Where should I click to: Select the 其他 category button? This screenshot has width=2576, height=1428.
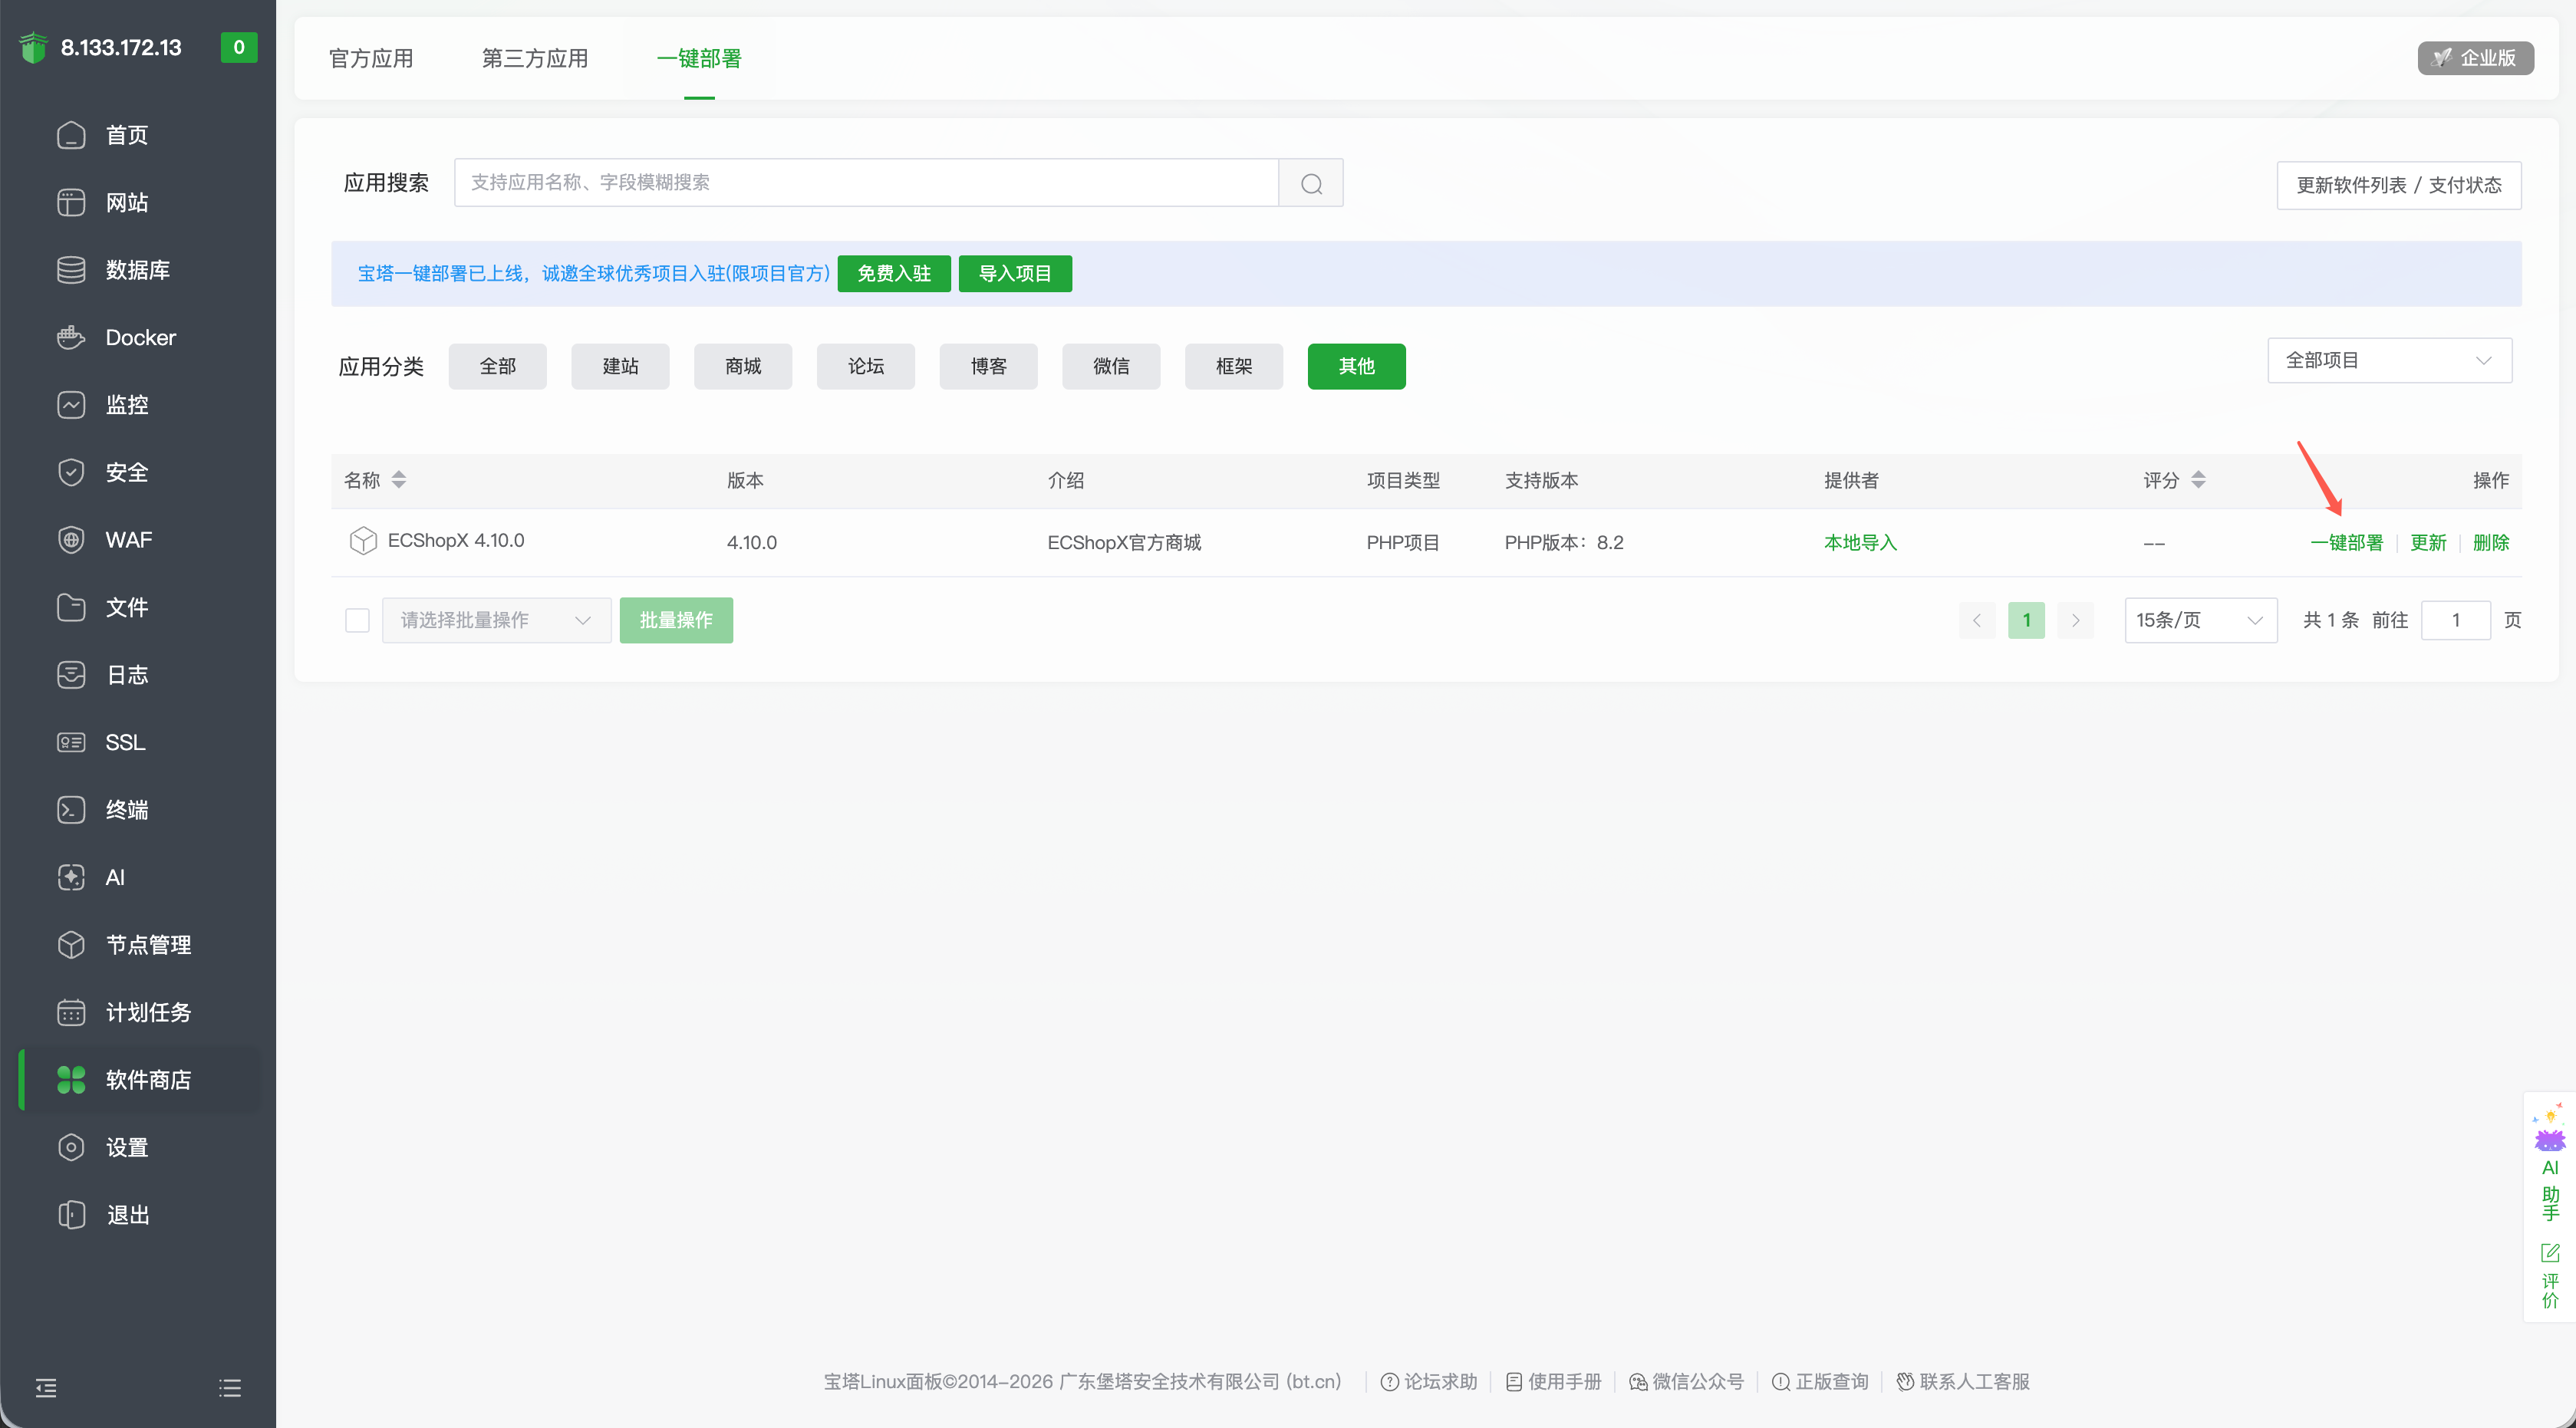1357,366
